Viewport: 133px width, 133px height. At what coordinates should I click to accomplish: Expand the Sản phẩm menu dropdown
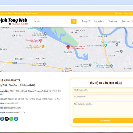(x=99, y=21)
